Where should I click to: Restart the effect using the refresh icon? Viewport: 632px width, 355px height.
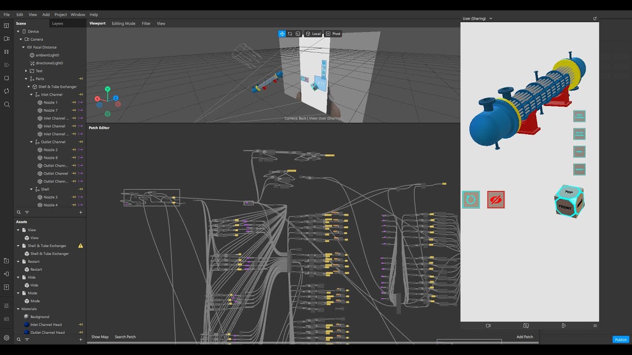click(6, 91)
